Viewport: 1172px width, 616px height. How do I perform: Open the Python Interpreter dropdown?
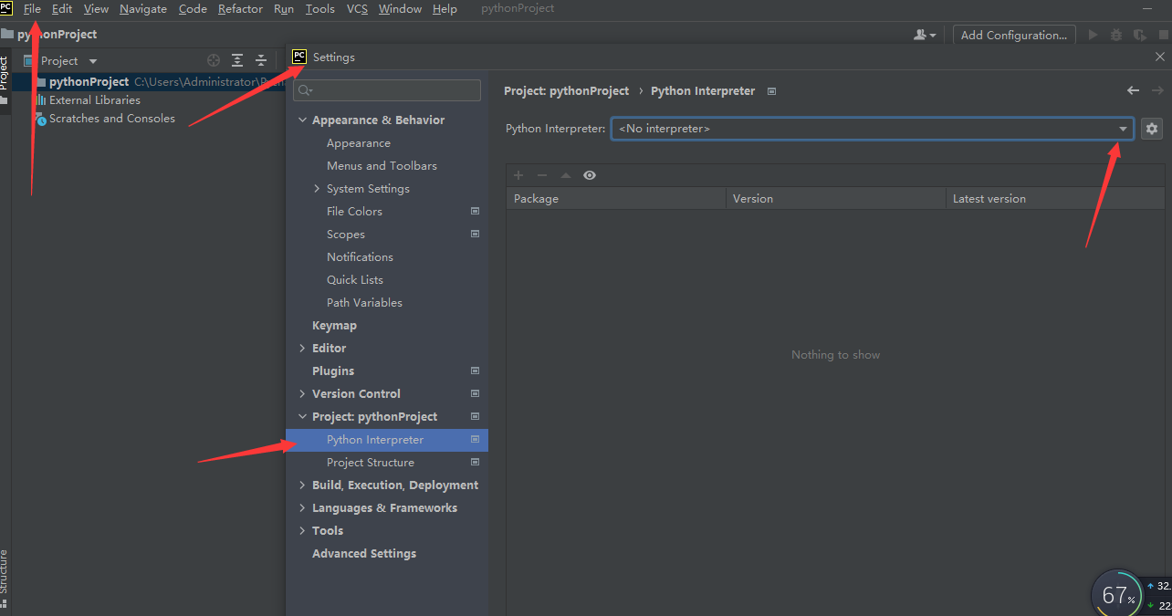pos(1122,128)
